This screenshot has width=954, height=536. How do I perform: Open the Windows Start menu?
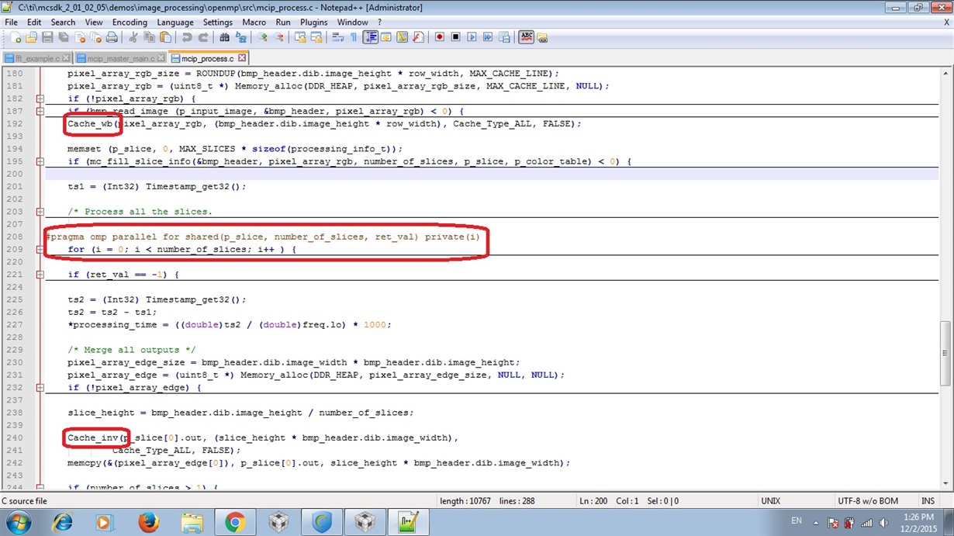tap(19, 522)
